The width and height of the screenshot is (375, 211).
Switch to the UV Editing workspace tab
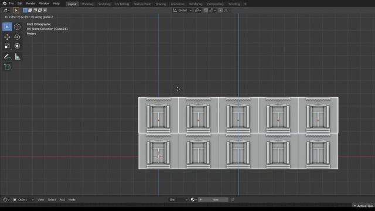tap(122, 4)
